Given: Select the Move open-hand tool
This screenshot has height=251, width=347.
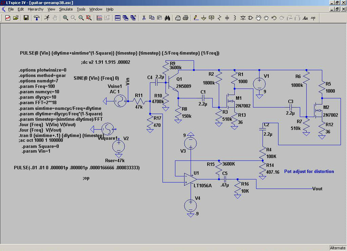Looking at the screenshot, I should tap(258, 18).
